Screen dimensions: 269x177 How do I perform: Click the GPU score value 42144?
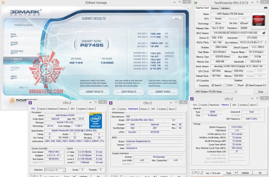76,63
